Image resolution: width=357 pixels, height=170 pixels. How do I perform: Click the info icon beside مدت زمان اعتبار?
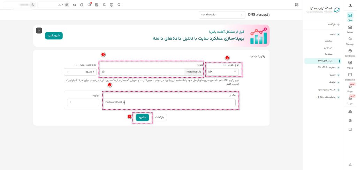coord(76,65)
